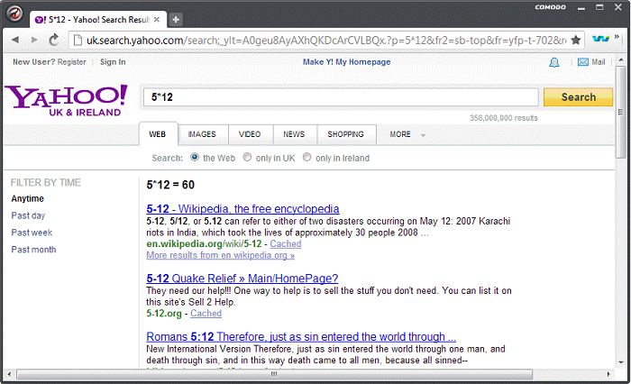Click the horizontal scrollbar left arrow

pos(9,375)
